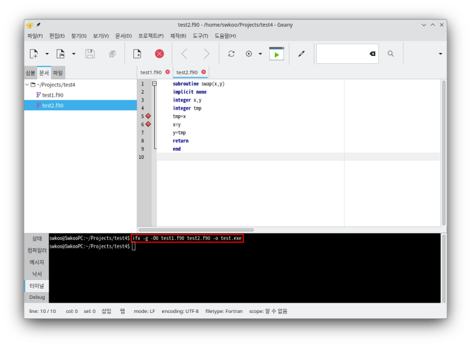The height and width of the screenshot is (347, 471).
Task: Collapse the subroutine fold marker on line 1
Action: [x=154, y=84]
